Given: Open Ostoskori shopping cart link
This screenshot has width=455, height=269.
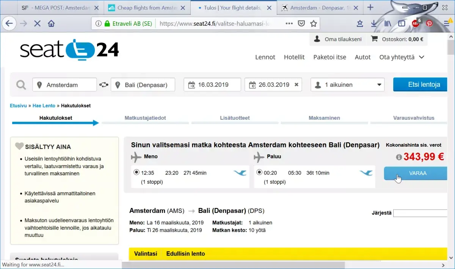Looking at the screenshot, I should pos(397,39).
